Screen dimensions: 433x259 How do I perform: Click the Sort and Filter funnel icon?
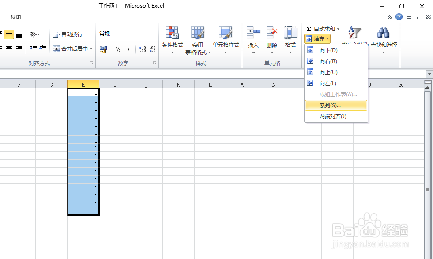[x=354, y=33]
